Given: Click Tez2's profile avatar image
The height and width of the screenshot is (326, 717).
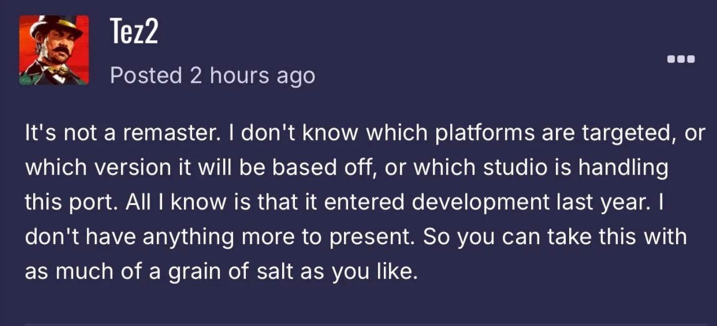Looking at the screenshot, I should (x=54, y=50).
